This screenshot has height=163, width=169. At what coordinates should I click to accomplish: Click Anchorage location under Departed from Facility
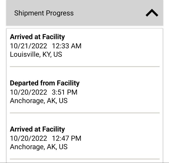point(39,101)
